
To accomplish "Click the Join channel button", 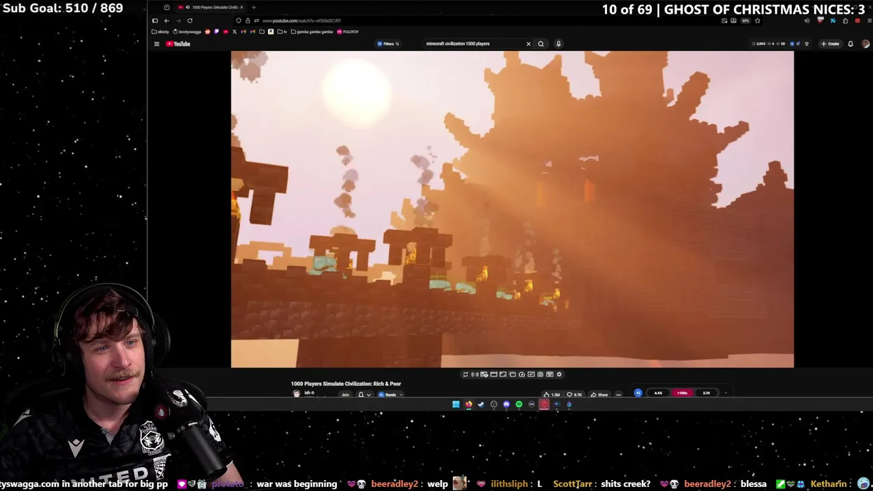I will (345, 395).
